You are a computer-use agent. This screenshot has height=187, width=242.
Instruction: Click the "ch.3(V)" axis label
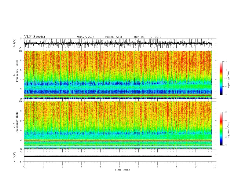click(15, 157)
